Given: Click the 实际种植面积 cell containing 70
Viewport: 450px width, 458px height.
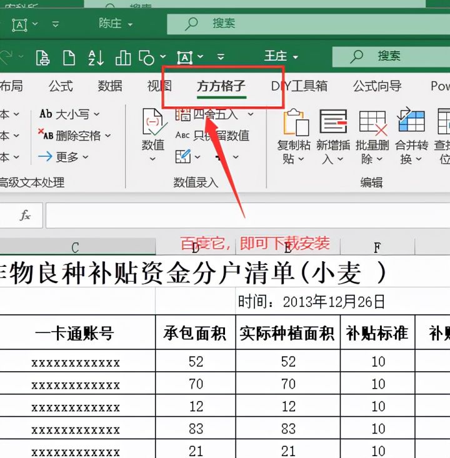Looking at the screenshot, I should (x=288, y=383).
